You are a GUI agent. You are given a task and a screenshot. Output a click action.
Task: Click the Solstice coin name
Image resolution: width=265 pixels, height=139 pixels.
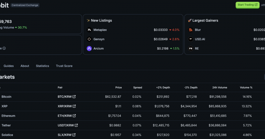(7, 135)
